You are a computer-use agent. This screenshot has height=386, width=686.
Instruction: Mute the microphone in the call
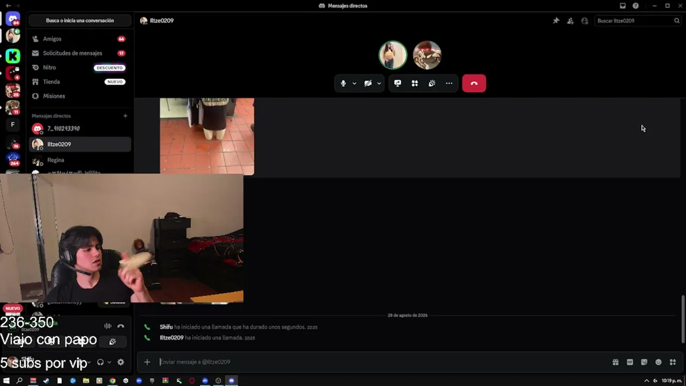343,83
